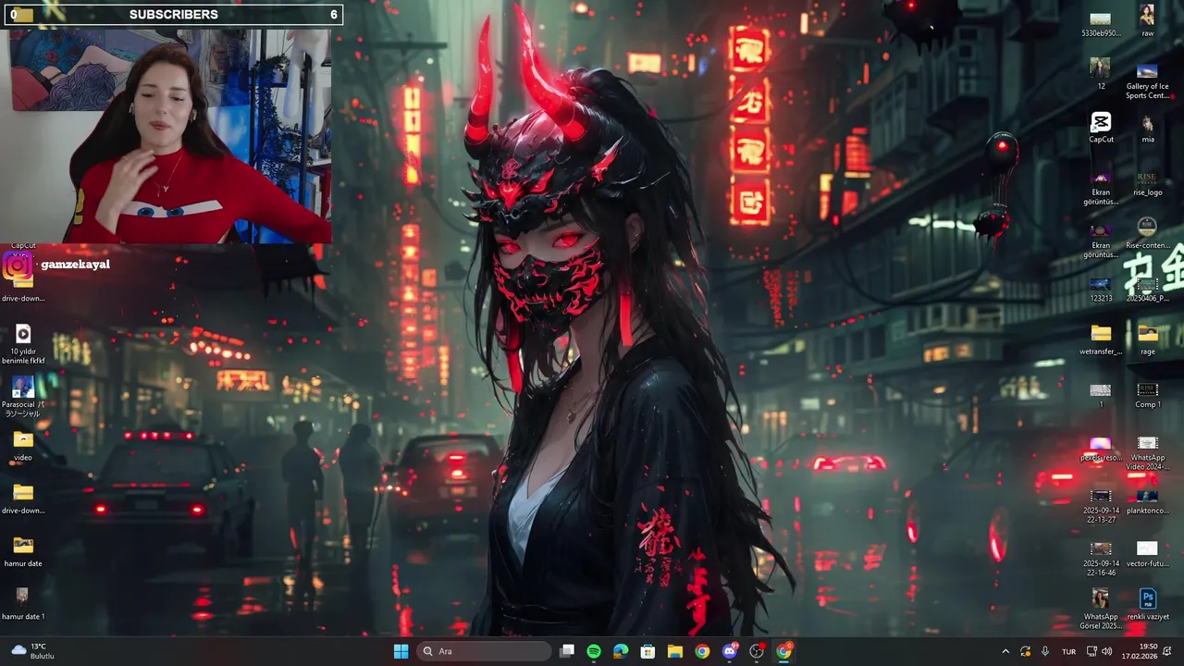Click the Instagram logo next to gamzekayal

point(18,265)
